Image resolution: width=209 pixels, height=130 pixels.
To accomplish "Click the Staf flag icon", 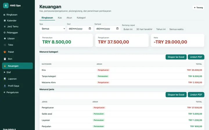I will (x=4, y=72).
